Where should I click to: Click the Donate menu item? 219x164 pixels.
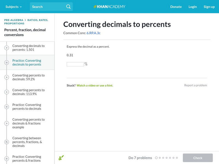click(x=176, y=7)
